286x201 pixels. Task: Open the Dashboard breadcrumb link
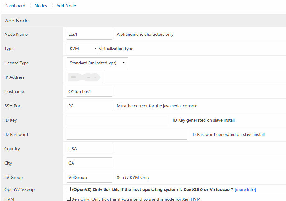(x=15, y=6)
